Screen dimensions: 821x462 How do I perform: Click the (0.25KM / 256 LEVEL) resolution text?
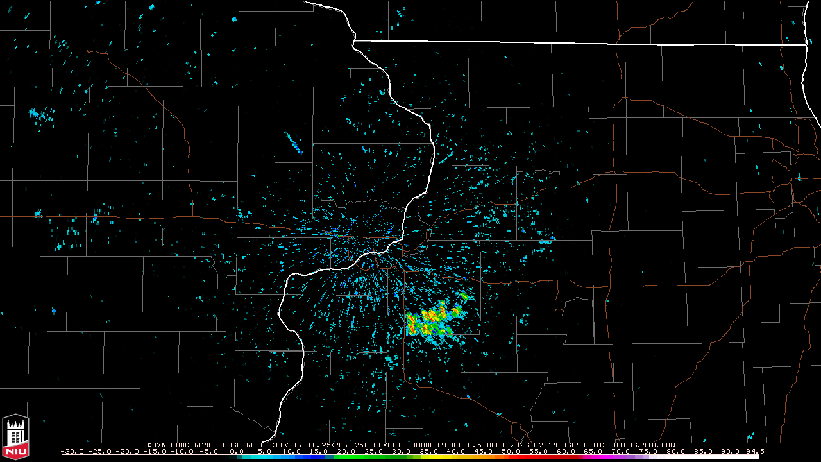356,445
